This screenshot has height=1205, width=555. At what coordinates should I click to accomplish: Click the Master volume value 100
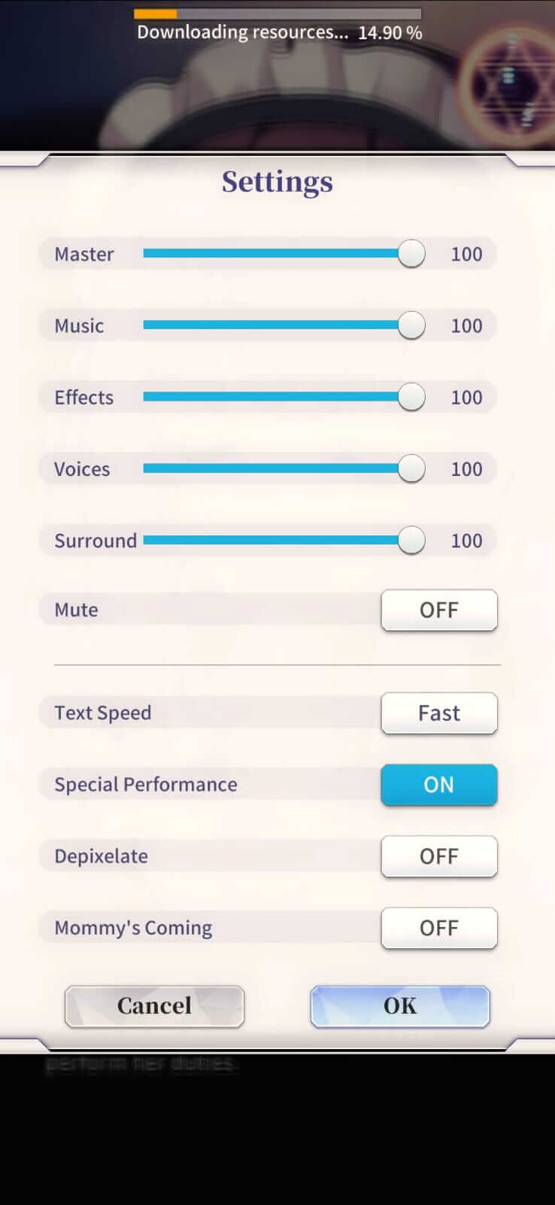click(466, 255)
